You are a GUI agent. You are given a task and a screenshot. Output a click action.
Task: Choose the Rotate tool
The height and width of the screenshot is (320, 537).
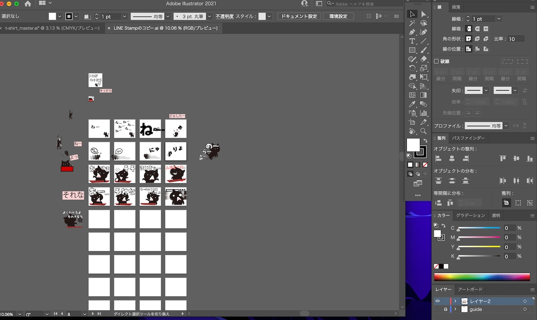click(412, 68)
